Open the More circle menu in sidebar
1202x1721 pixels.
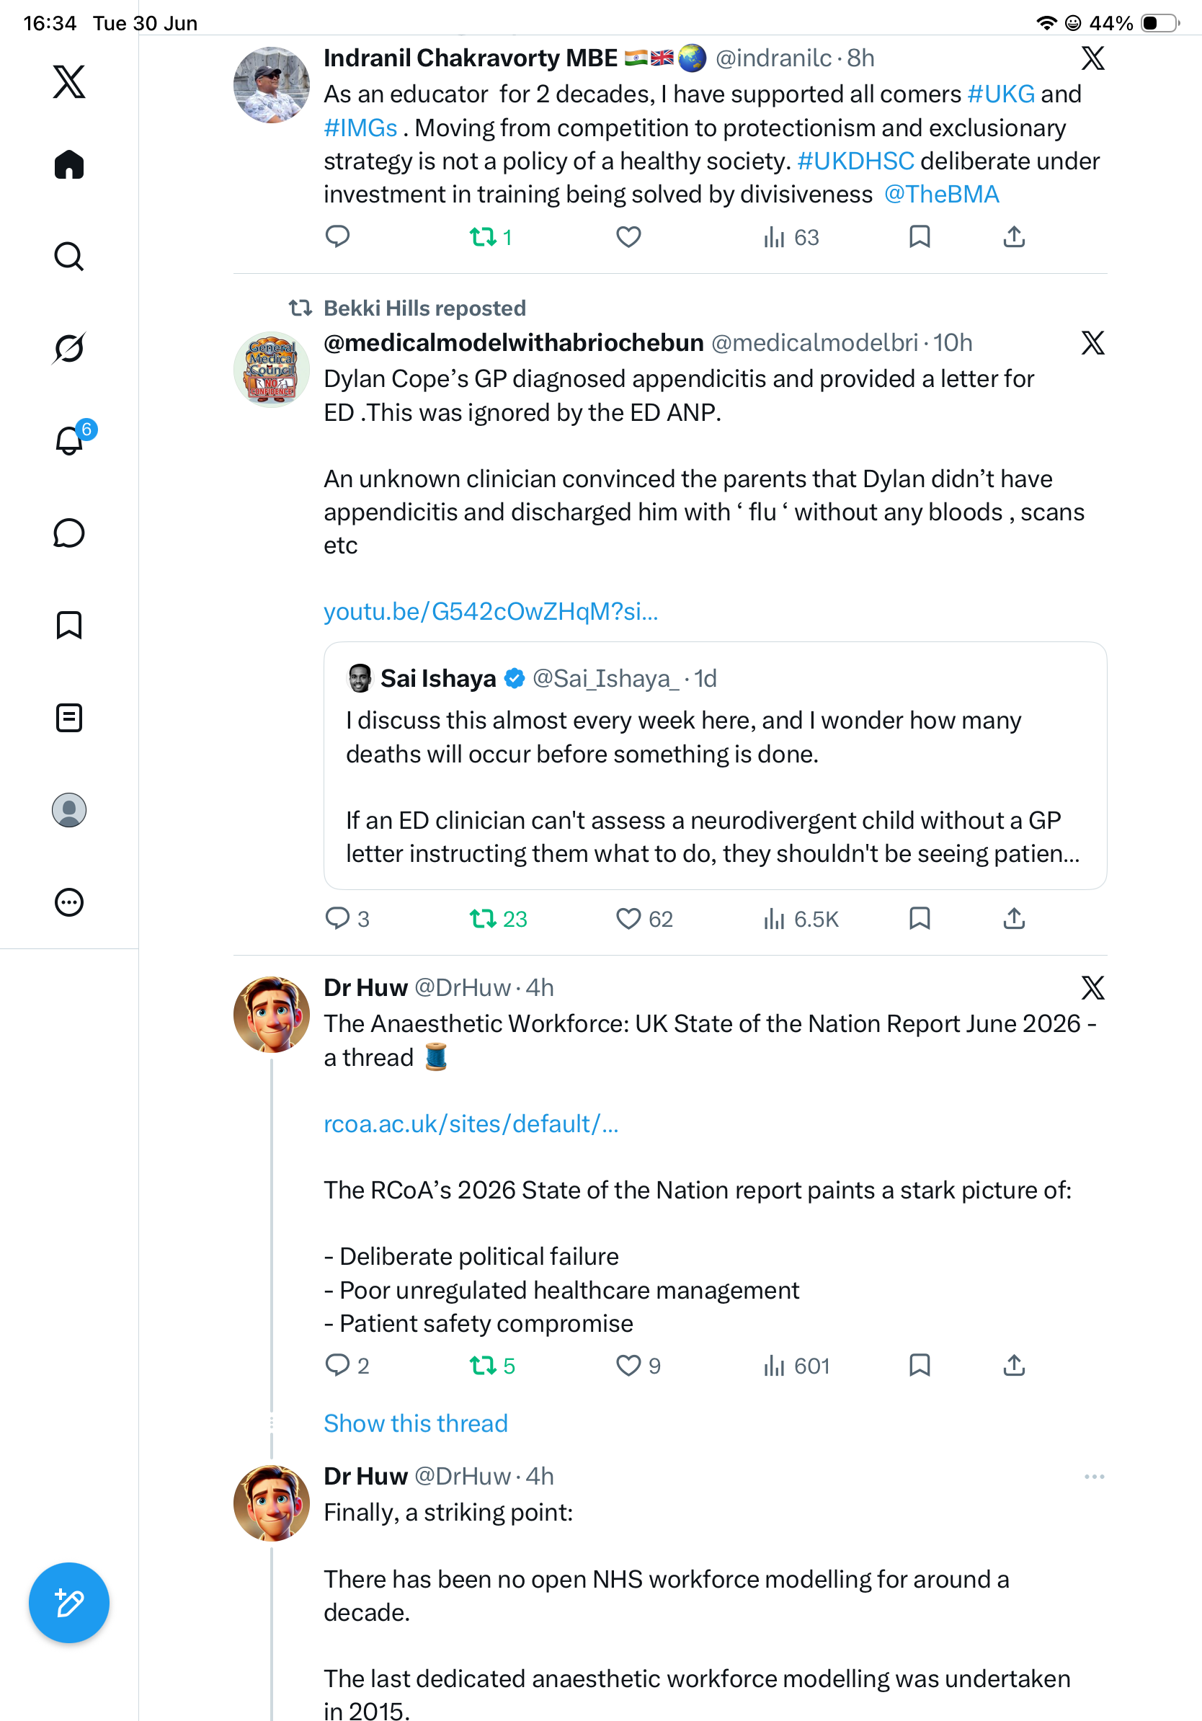tap(69, 902)
